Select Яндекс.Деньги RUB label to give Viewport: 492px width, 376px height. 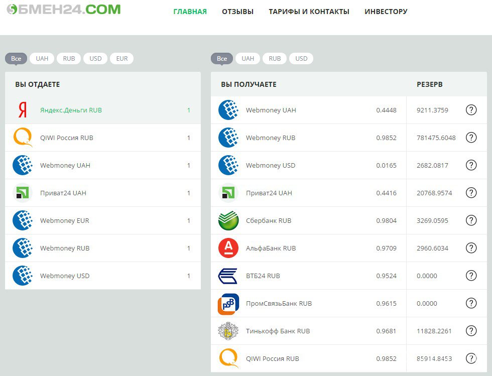71,110
